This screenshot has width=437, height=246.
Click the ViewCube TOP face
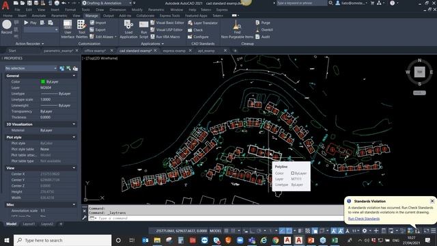[419, 72]
